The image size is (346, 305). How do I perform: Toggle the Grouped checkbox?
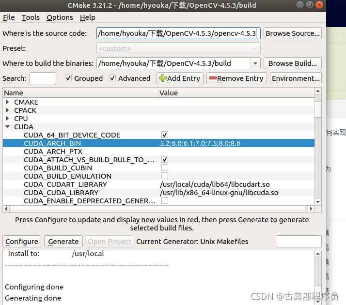coord(68,78)
